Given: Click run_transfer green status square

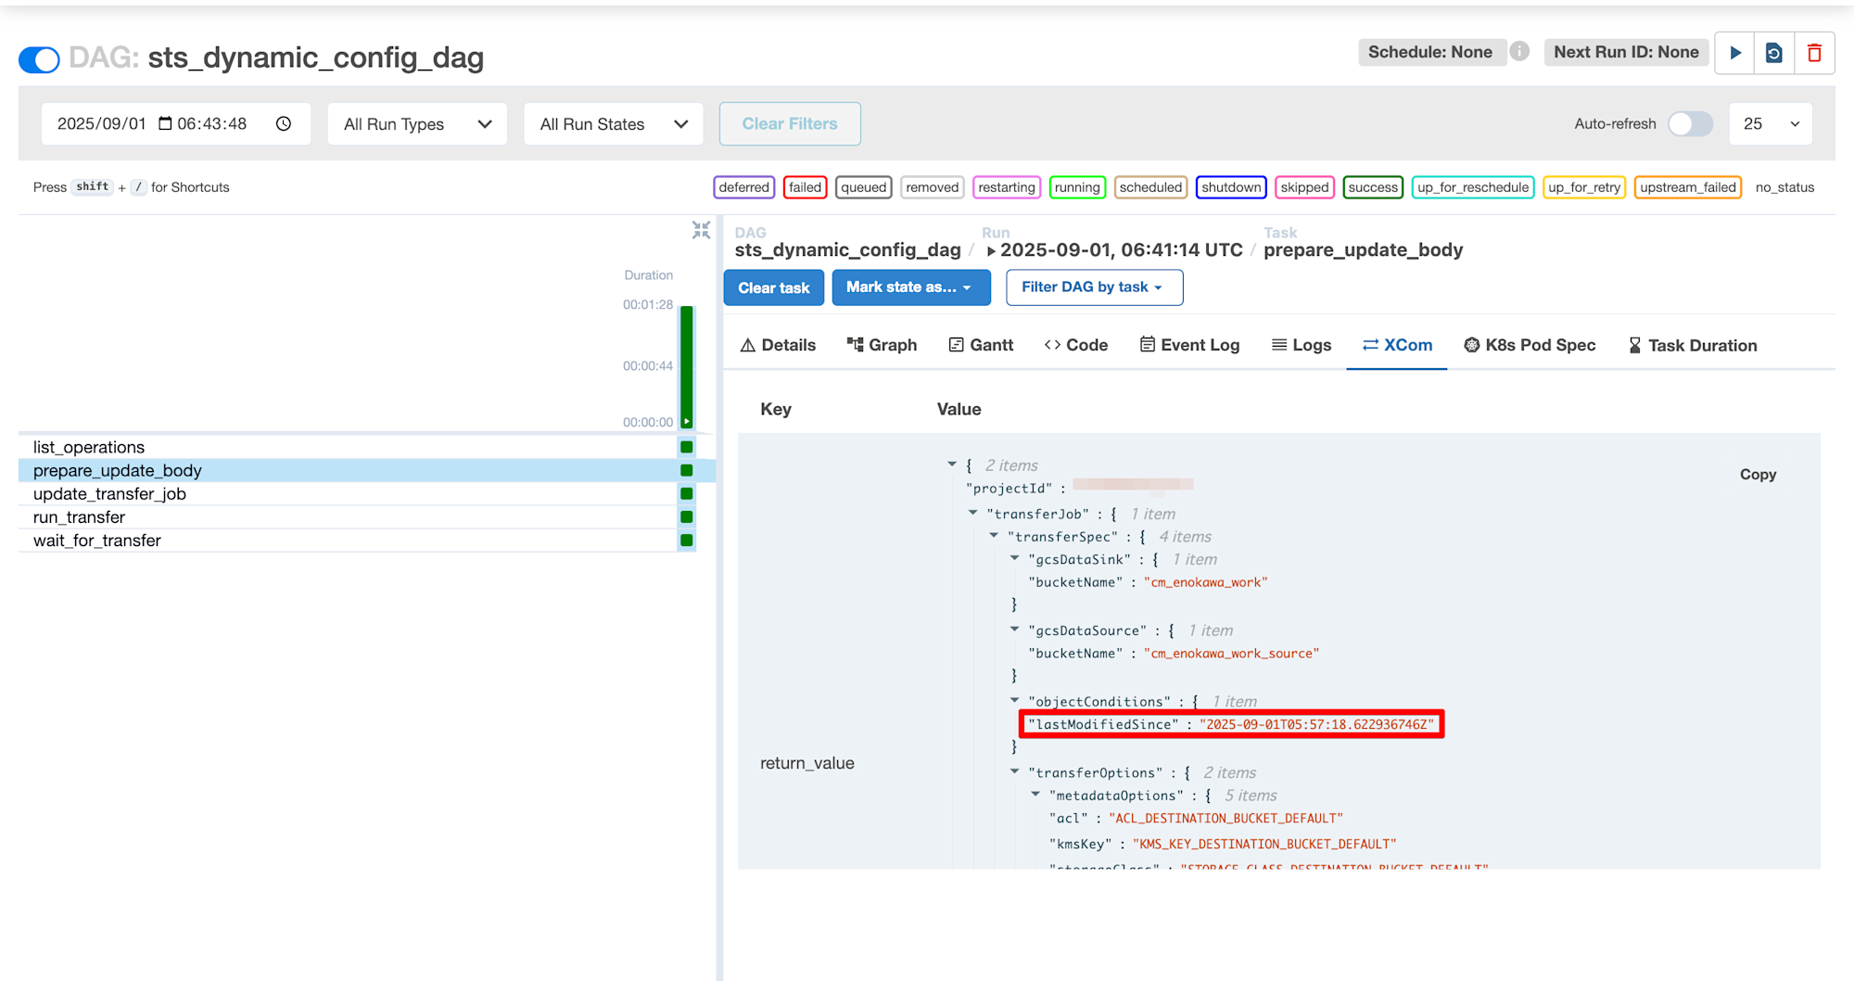Looking at the screenshot, I should [687, 516].
